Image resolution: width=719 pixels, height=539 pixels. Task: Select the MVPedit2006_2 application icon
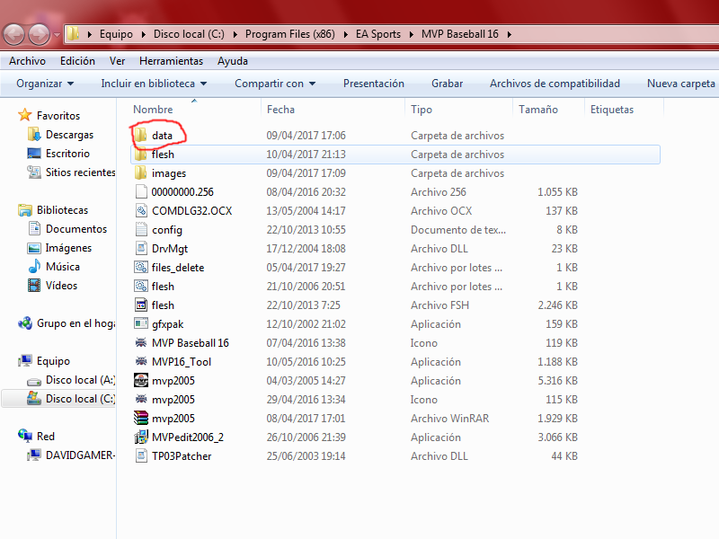coord(140,437)
